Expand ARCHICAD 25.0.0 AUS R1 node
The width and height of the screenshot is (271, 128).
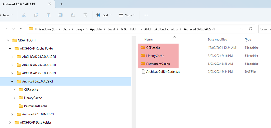(x=12, y=73)
